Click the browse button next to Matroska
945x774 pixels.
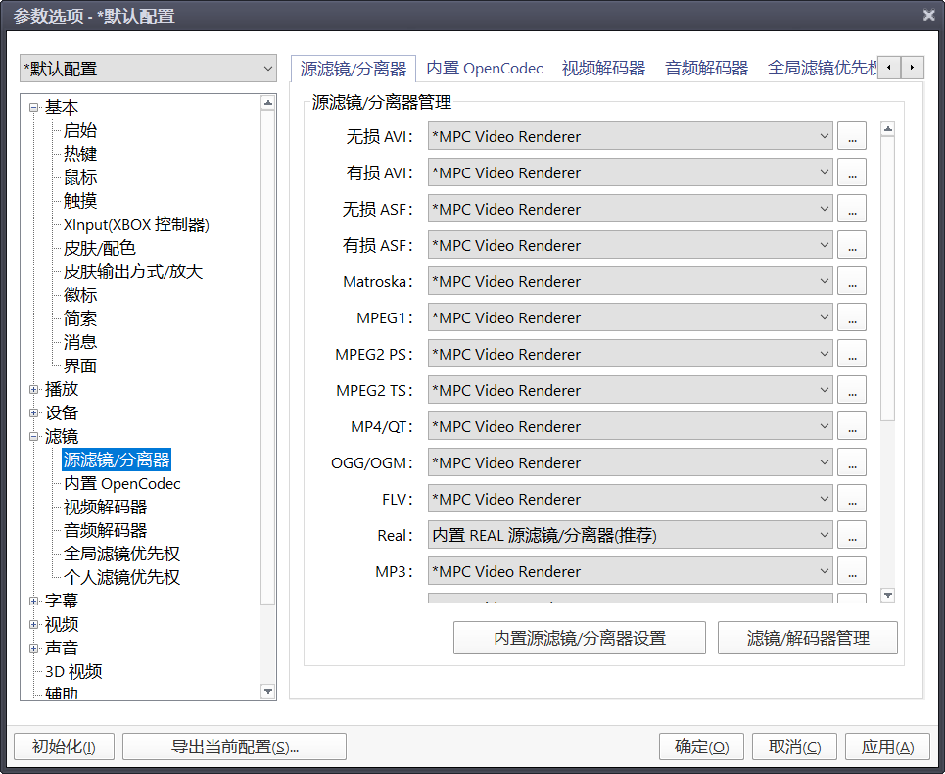coord(852,281)
